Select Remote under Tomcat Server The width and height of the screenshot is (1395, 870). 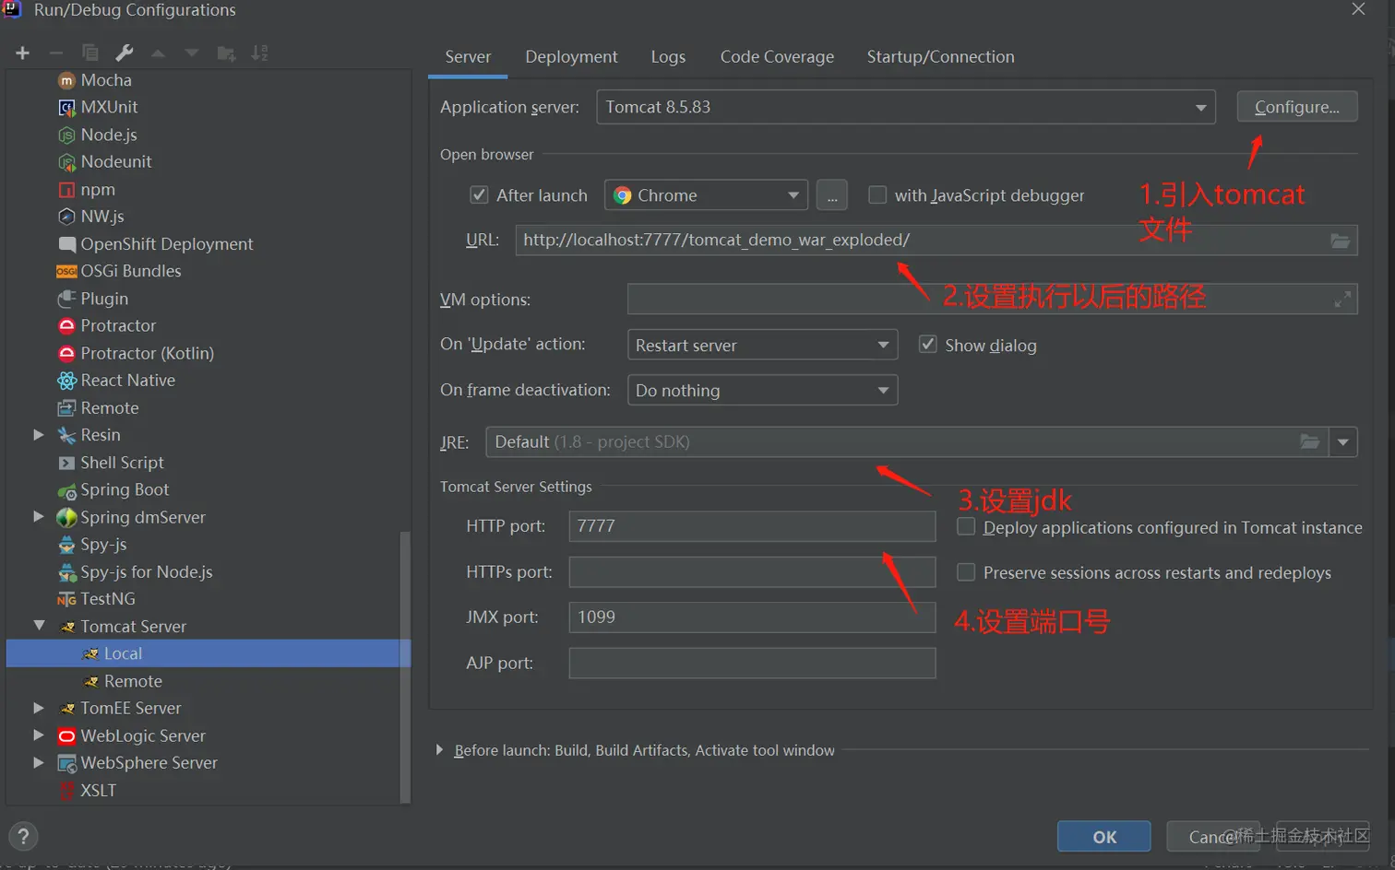(133, 681)
